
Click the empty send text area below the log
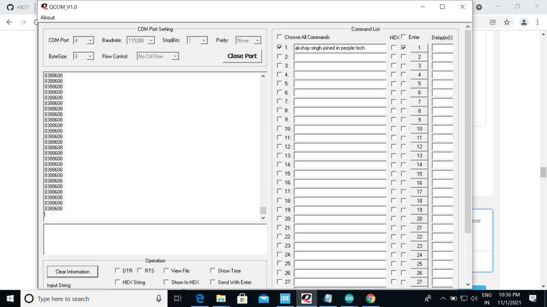pyautogui.click(x=155, y=239)
